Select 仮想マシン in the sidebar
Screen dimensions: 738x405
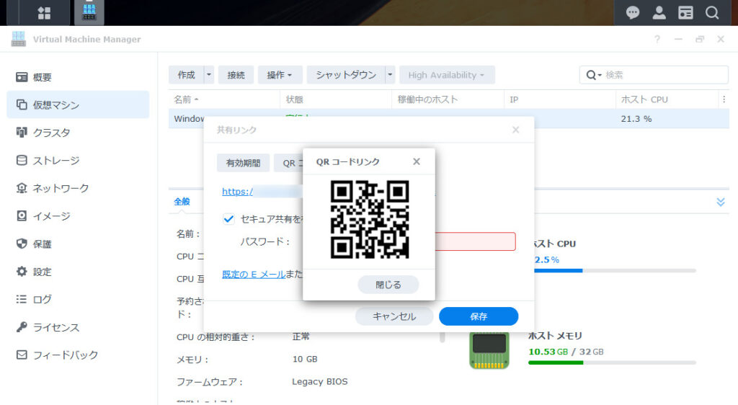pyautogui.click(x=78, y=104)
